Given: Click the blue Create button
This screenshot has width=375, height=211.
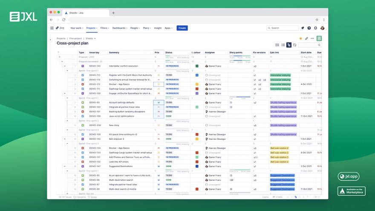Looking at the screenshot, I should click(182, 28).
